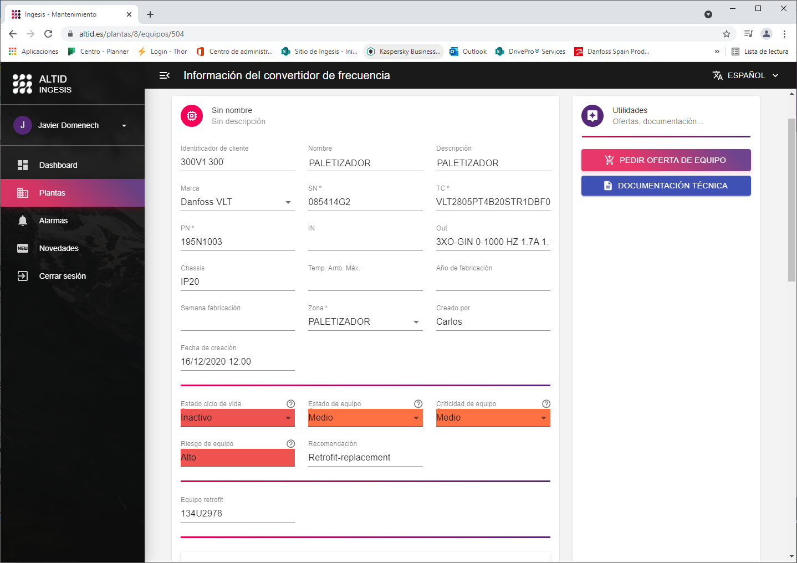Bookmark this page with the star icon

726,34
